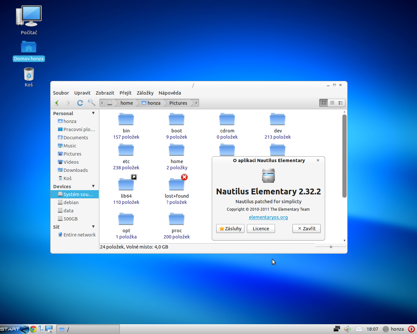Select the lost+found folder icon
The height and width of the screenshot is (334, 417).
[177, 184]
